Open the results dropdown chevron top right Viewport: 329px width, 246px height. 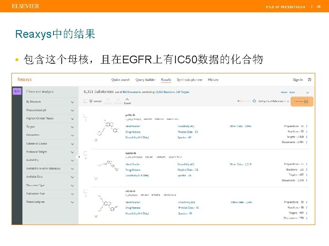pyautogui.click(x=308, y=92)
